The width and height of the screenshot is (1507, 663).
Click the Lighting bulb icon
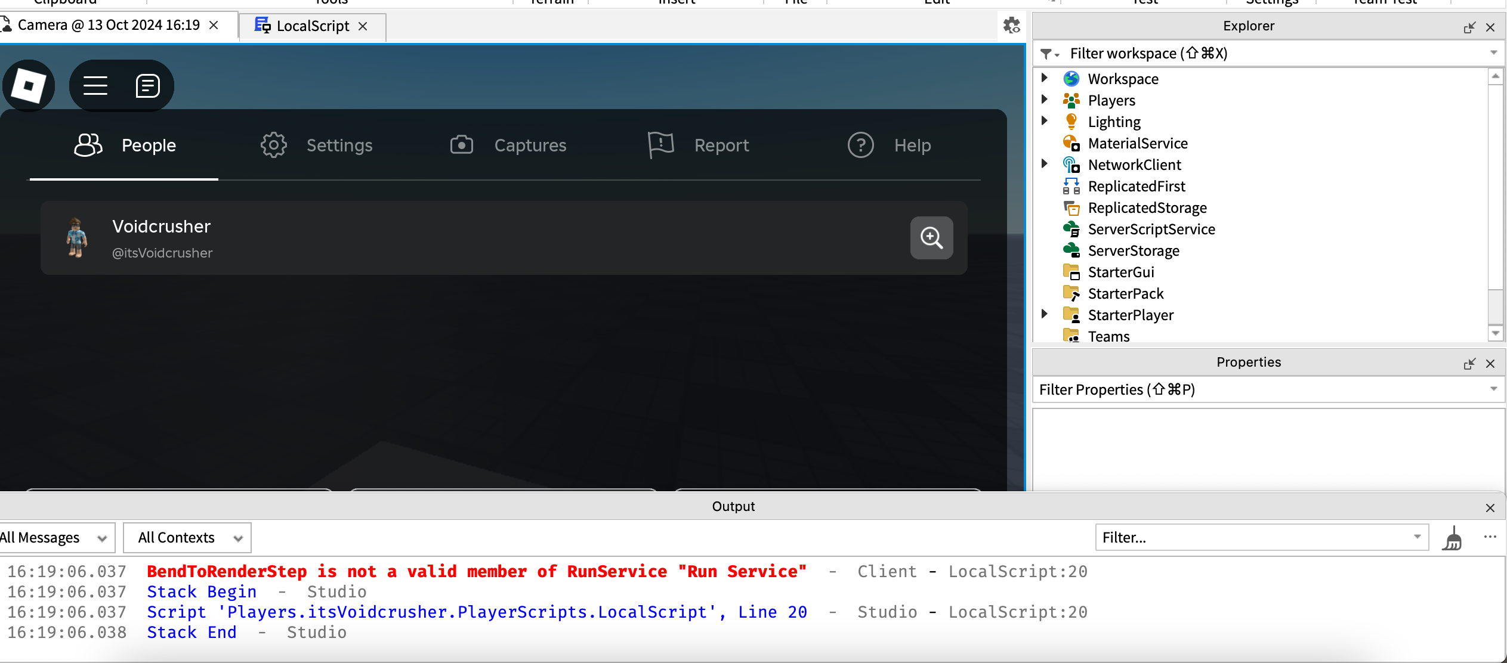point(1071,122)
